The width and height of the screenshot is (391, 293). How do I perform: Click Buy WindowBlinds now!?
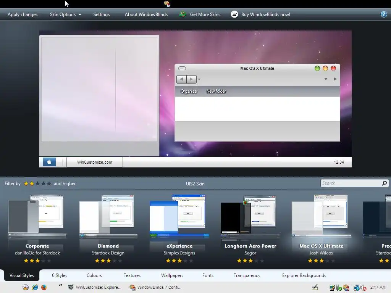coord(266,14)
